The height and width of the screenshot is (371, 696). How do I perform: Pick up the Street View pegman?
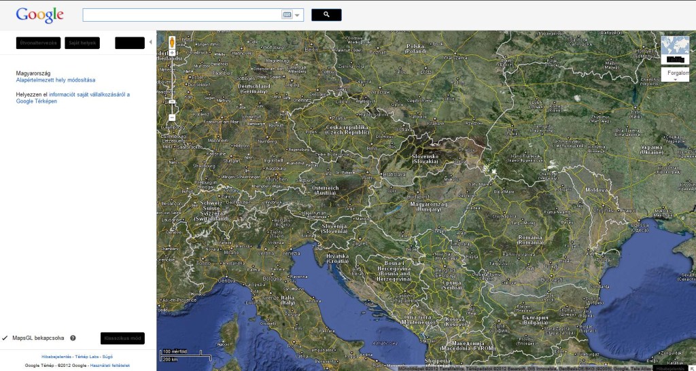pyautogui.click(x=172, y=43)
